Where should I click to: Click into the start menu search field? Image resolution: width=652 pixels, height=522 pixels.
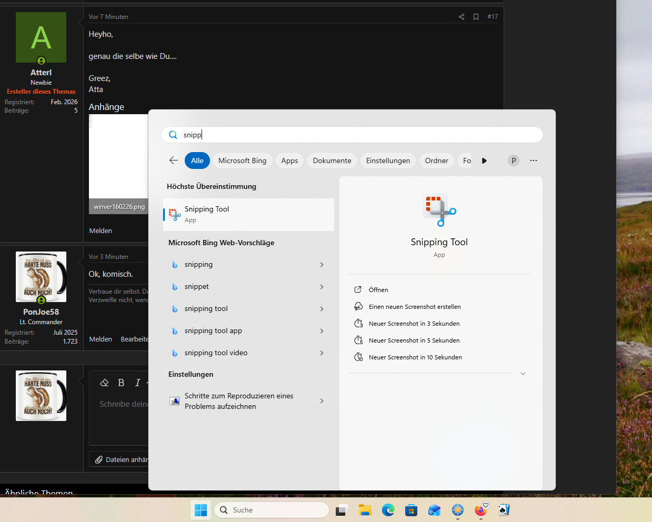pos(352,135)
